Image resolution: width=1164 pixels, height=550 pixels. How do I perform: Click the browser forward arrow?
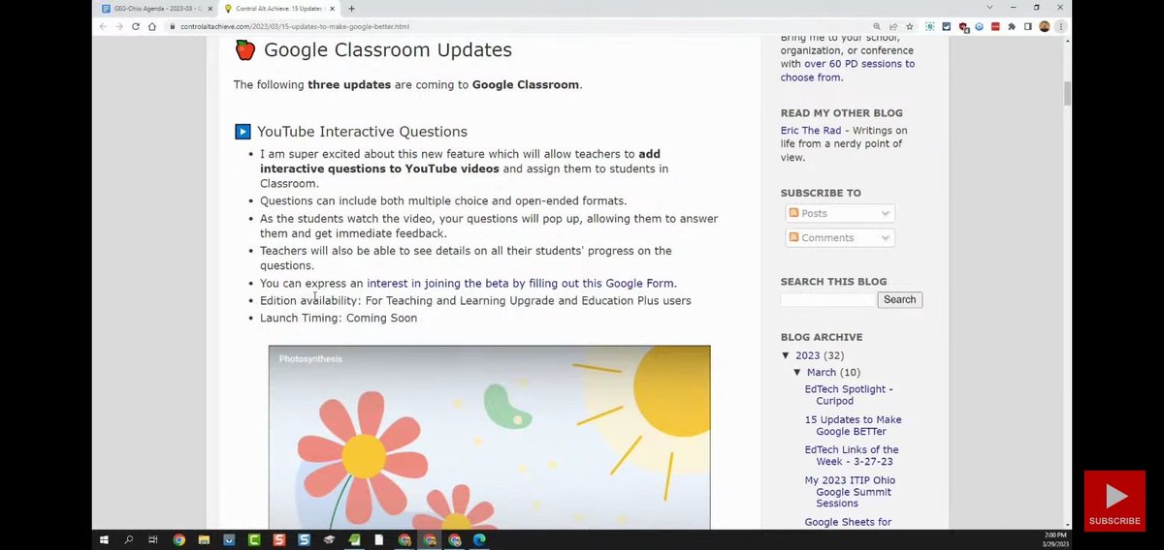point(119,26)
